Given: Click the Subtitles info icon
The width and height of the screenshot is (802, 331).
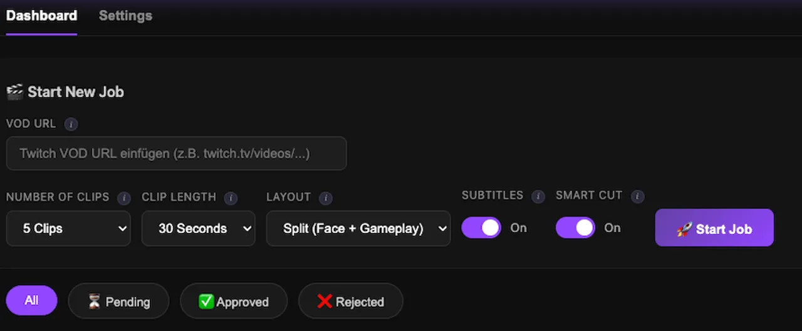Looking at the screenshot, I should pos(538,196).
